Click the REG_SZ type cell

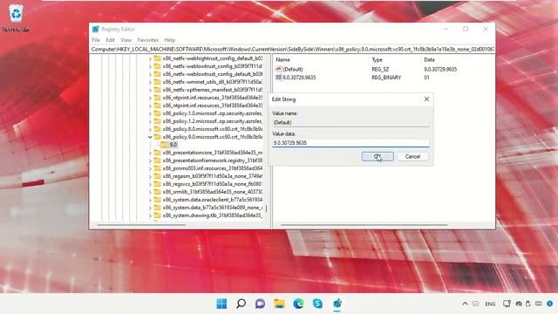pos(380,69)
